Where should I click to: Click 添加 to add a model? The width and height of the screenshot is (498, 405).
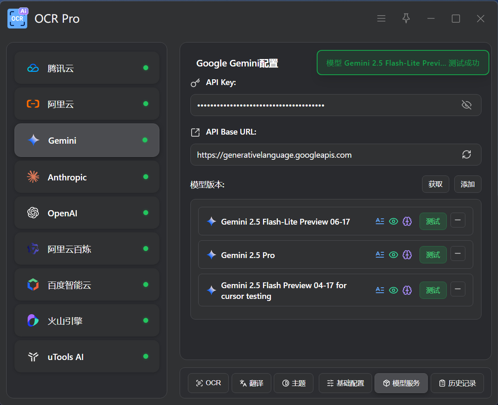pos(468,184)
